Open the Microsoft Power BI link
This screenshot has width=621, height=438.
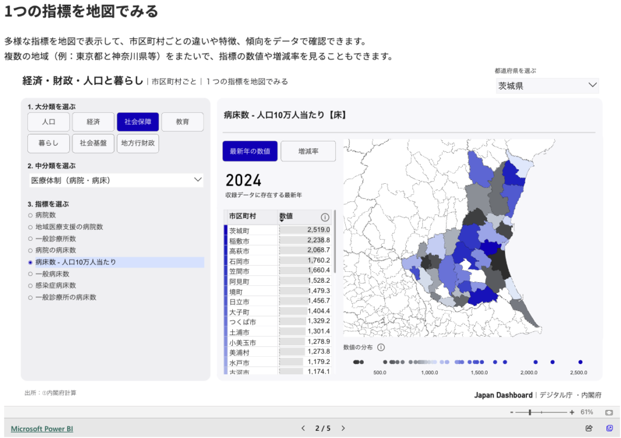coord(42,428)
